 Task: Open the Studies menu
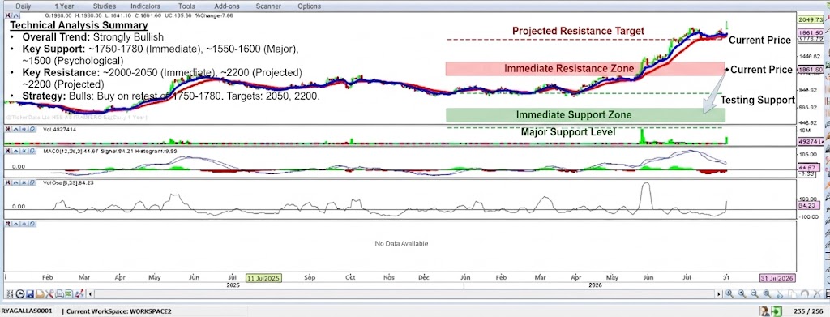[105, 6]
